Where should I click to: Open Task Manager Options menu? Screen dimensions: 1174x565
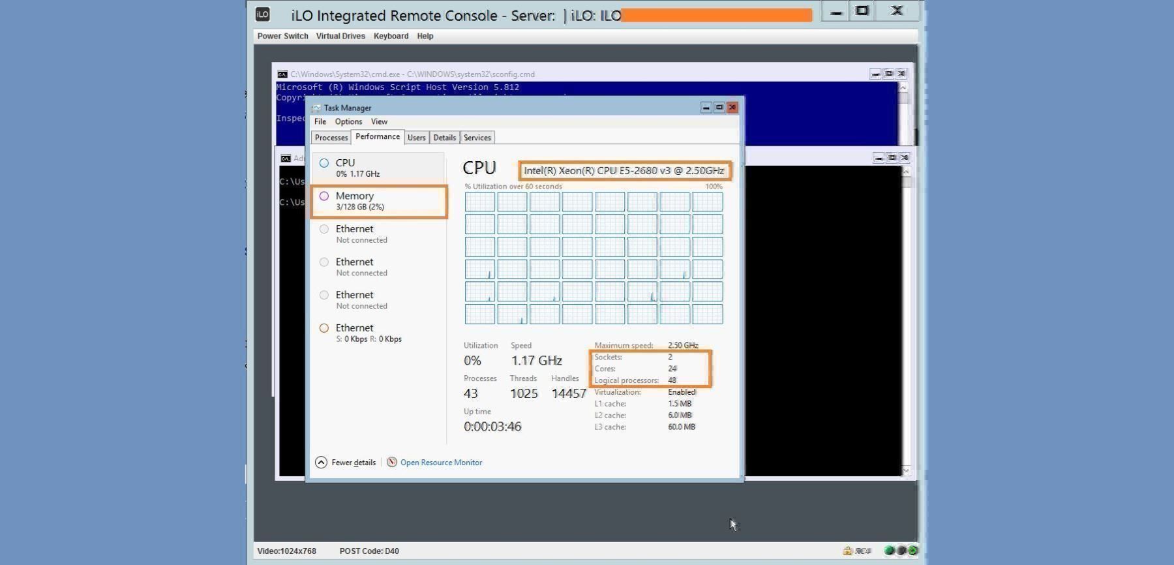tap(348, 121)
